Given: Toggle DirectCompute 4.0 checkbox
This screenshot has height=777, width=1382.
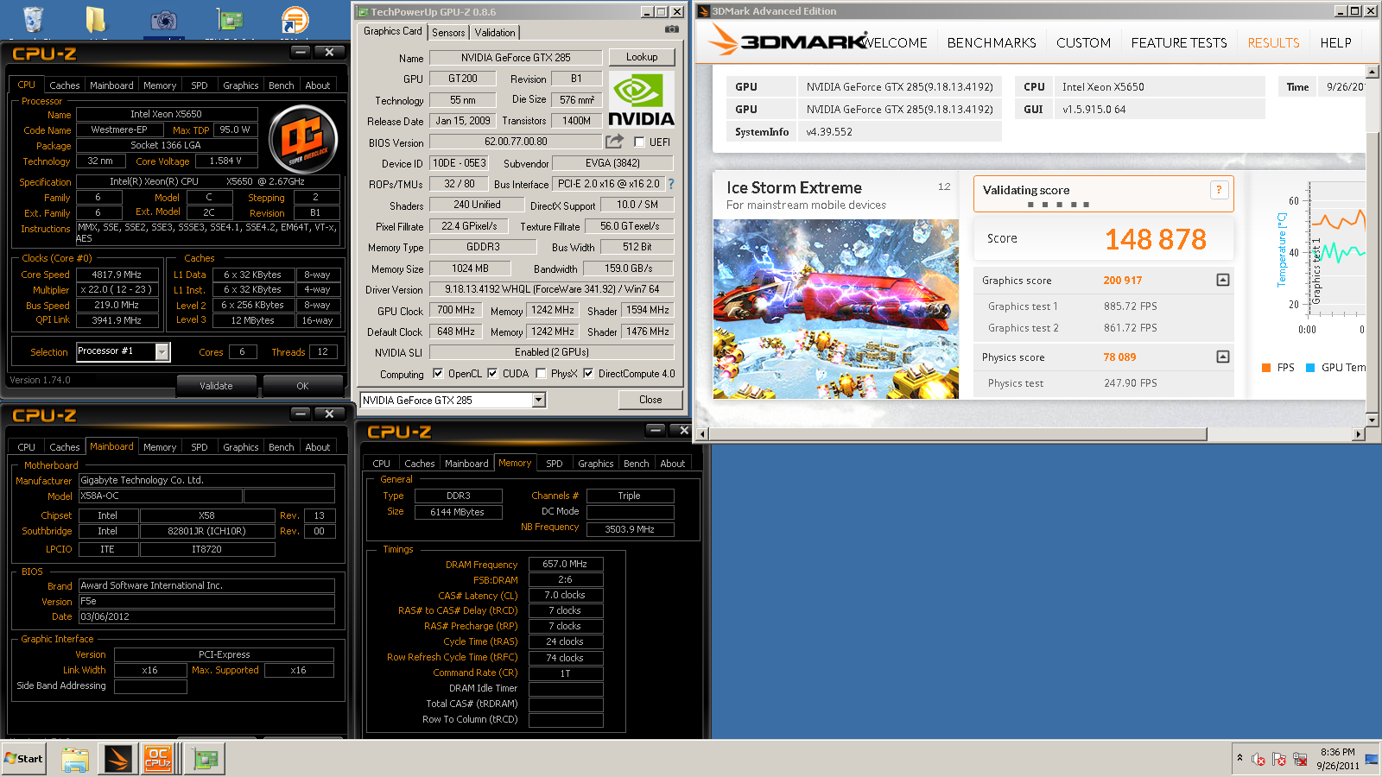Looking at the screenshot, I should (588, 374).
